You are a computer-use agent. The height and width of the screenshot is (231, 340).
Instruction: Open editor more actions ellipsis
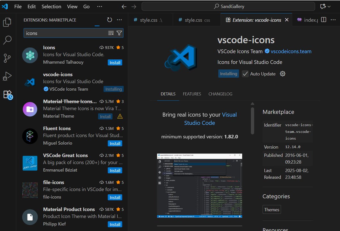click(x=333, y=20)
